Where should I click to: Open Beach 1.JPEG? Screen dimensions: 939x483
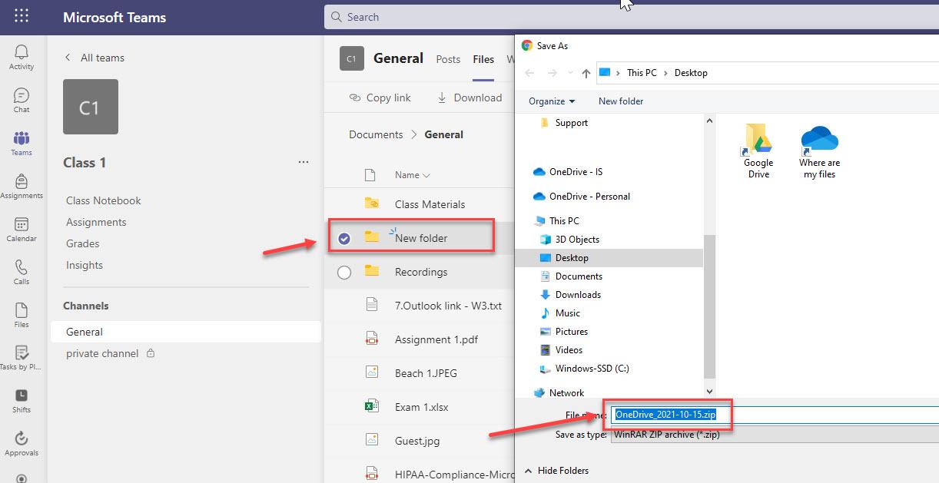(426, 373)
